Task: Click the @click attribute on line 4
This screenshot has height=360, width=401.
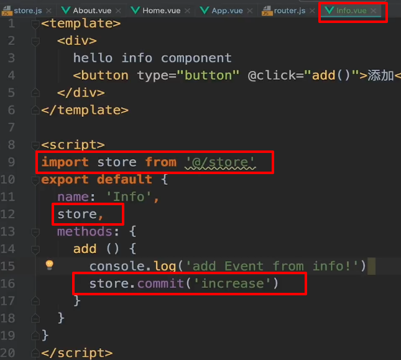Action: [303, 75]
